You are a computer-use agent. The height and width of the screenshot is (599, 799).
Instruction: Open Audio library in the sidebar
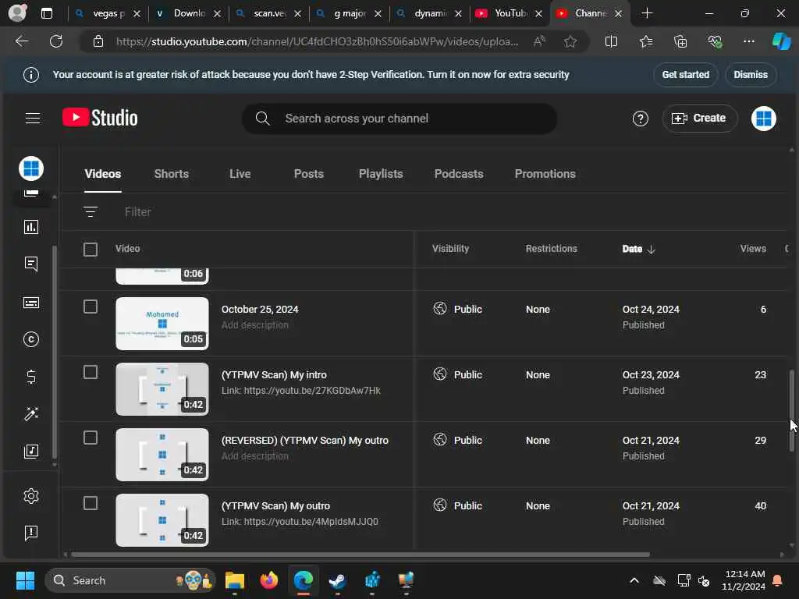[31, 452]
